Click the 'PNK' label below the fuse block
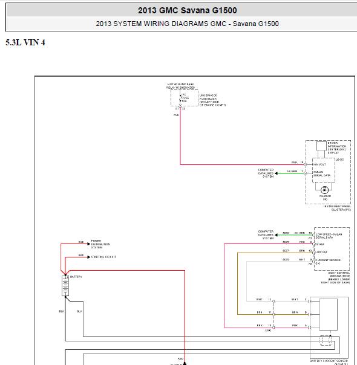Screen dimensions: 357x365 176,115
